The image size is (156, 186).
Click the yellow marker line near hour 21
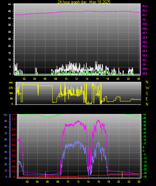coord(122,175)
